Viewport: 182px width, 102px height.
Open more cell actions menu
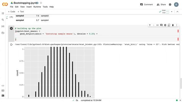point(177,25)
